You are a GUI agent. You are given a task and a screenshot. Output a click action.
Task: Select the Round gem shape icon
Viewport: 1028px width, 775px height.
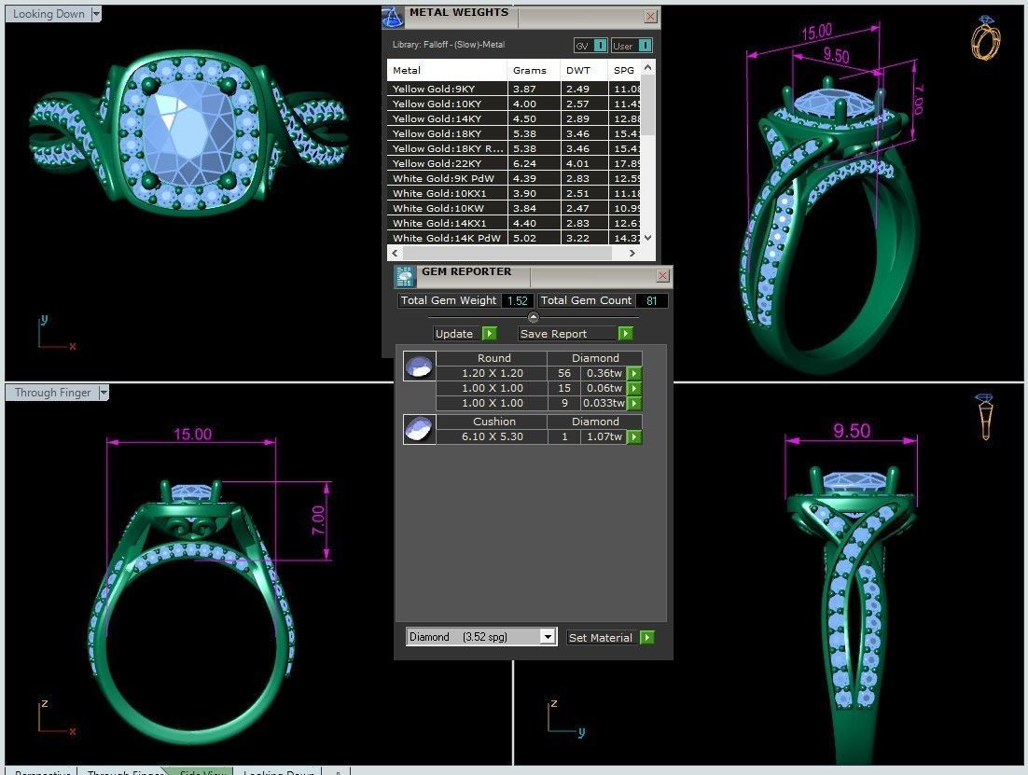click(419, 366)
